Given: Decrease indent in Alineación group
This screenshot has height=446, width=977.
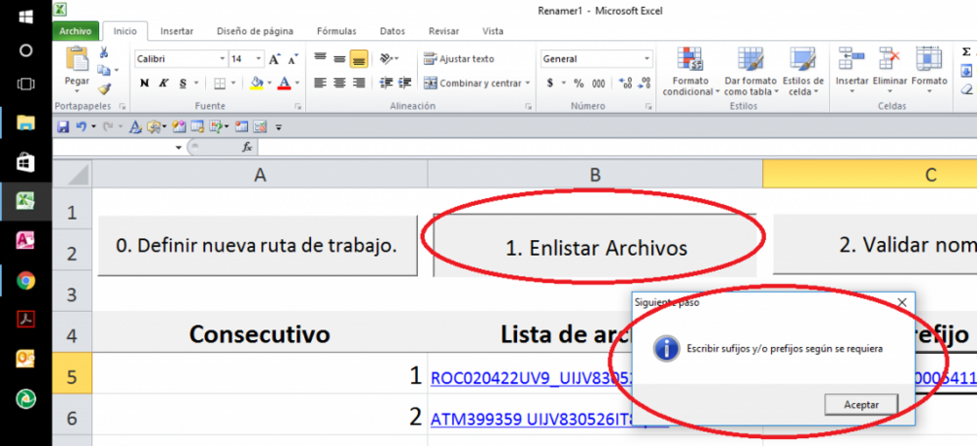Looking at the screenshot, I should tap(386, 83).
